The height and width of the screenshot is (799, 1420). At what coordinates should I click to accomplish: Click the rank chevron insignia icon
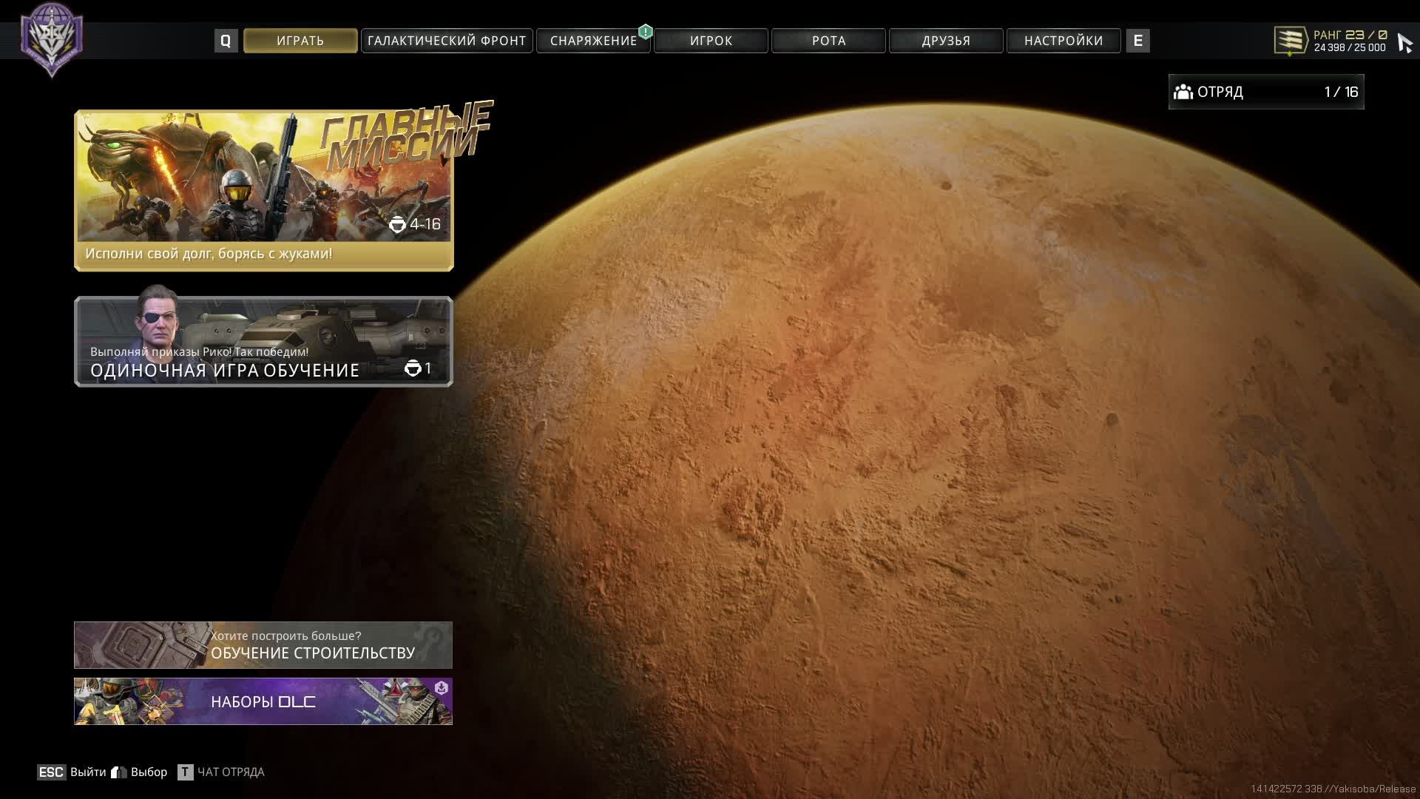pyautogui.click(x=1290, y=41)
